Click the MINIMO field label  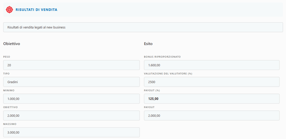[9, 90]
